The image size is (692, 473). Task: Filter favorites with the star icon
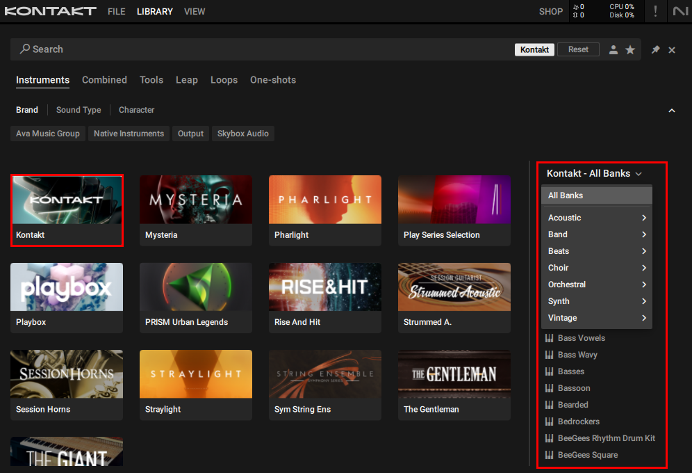[630, 49]
